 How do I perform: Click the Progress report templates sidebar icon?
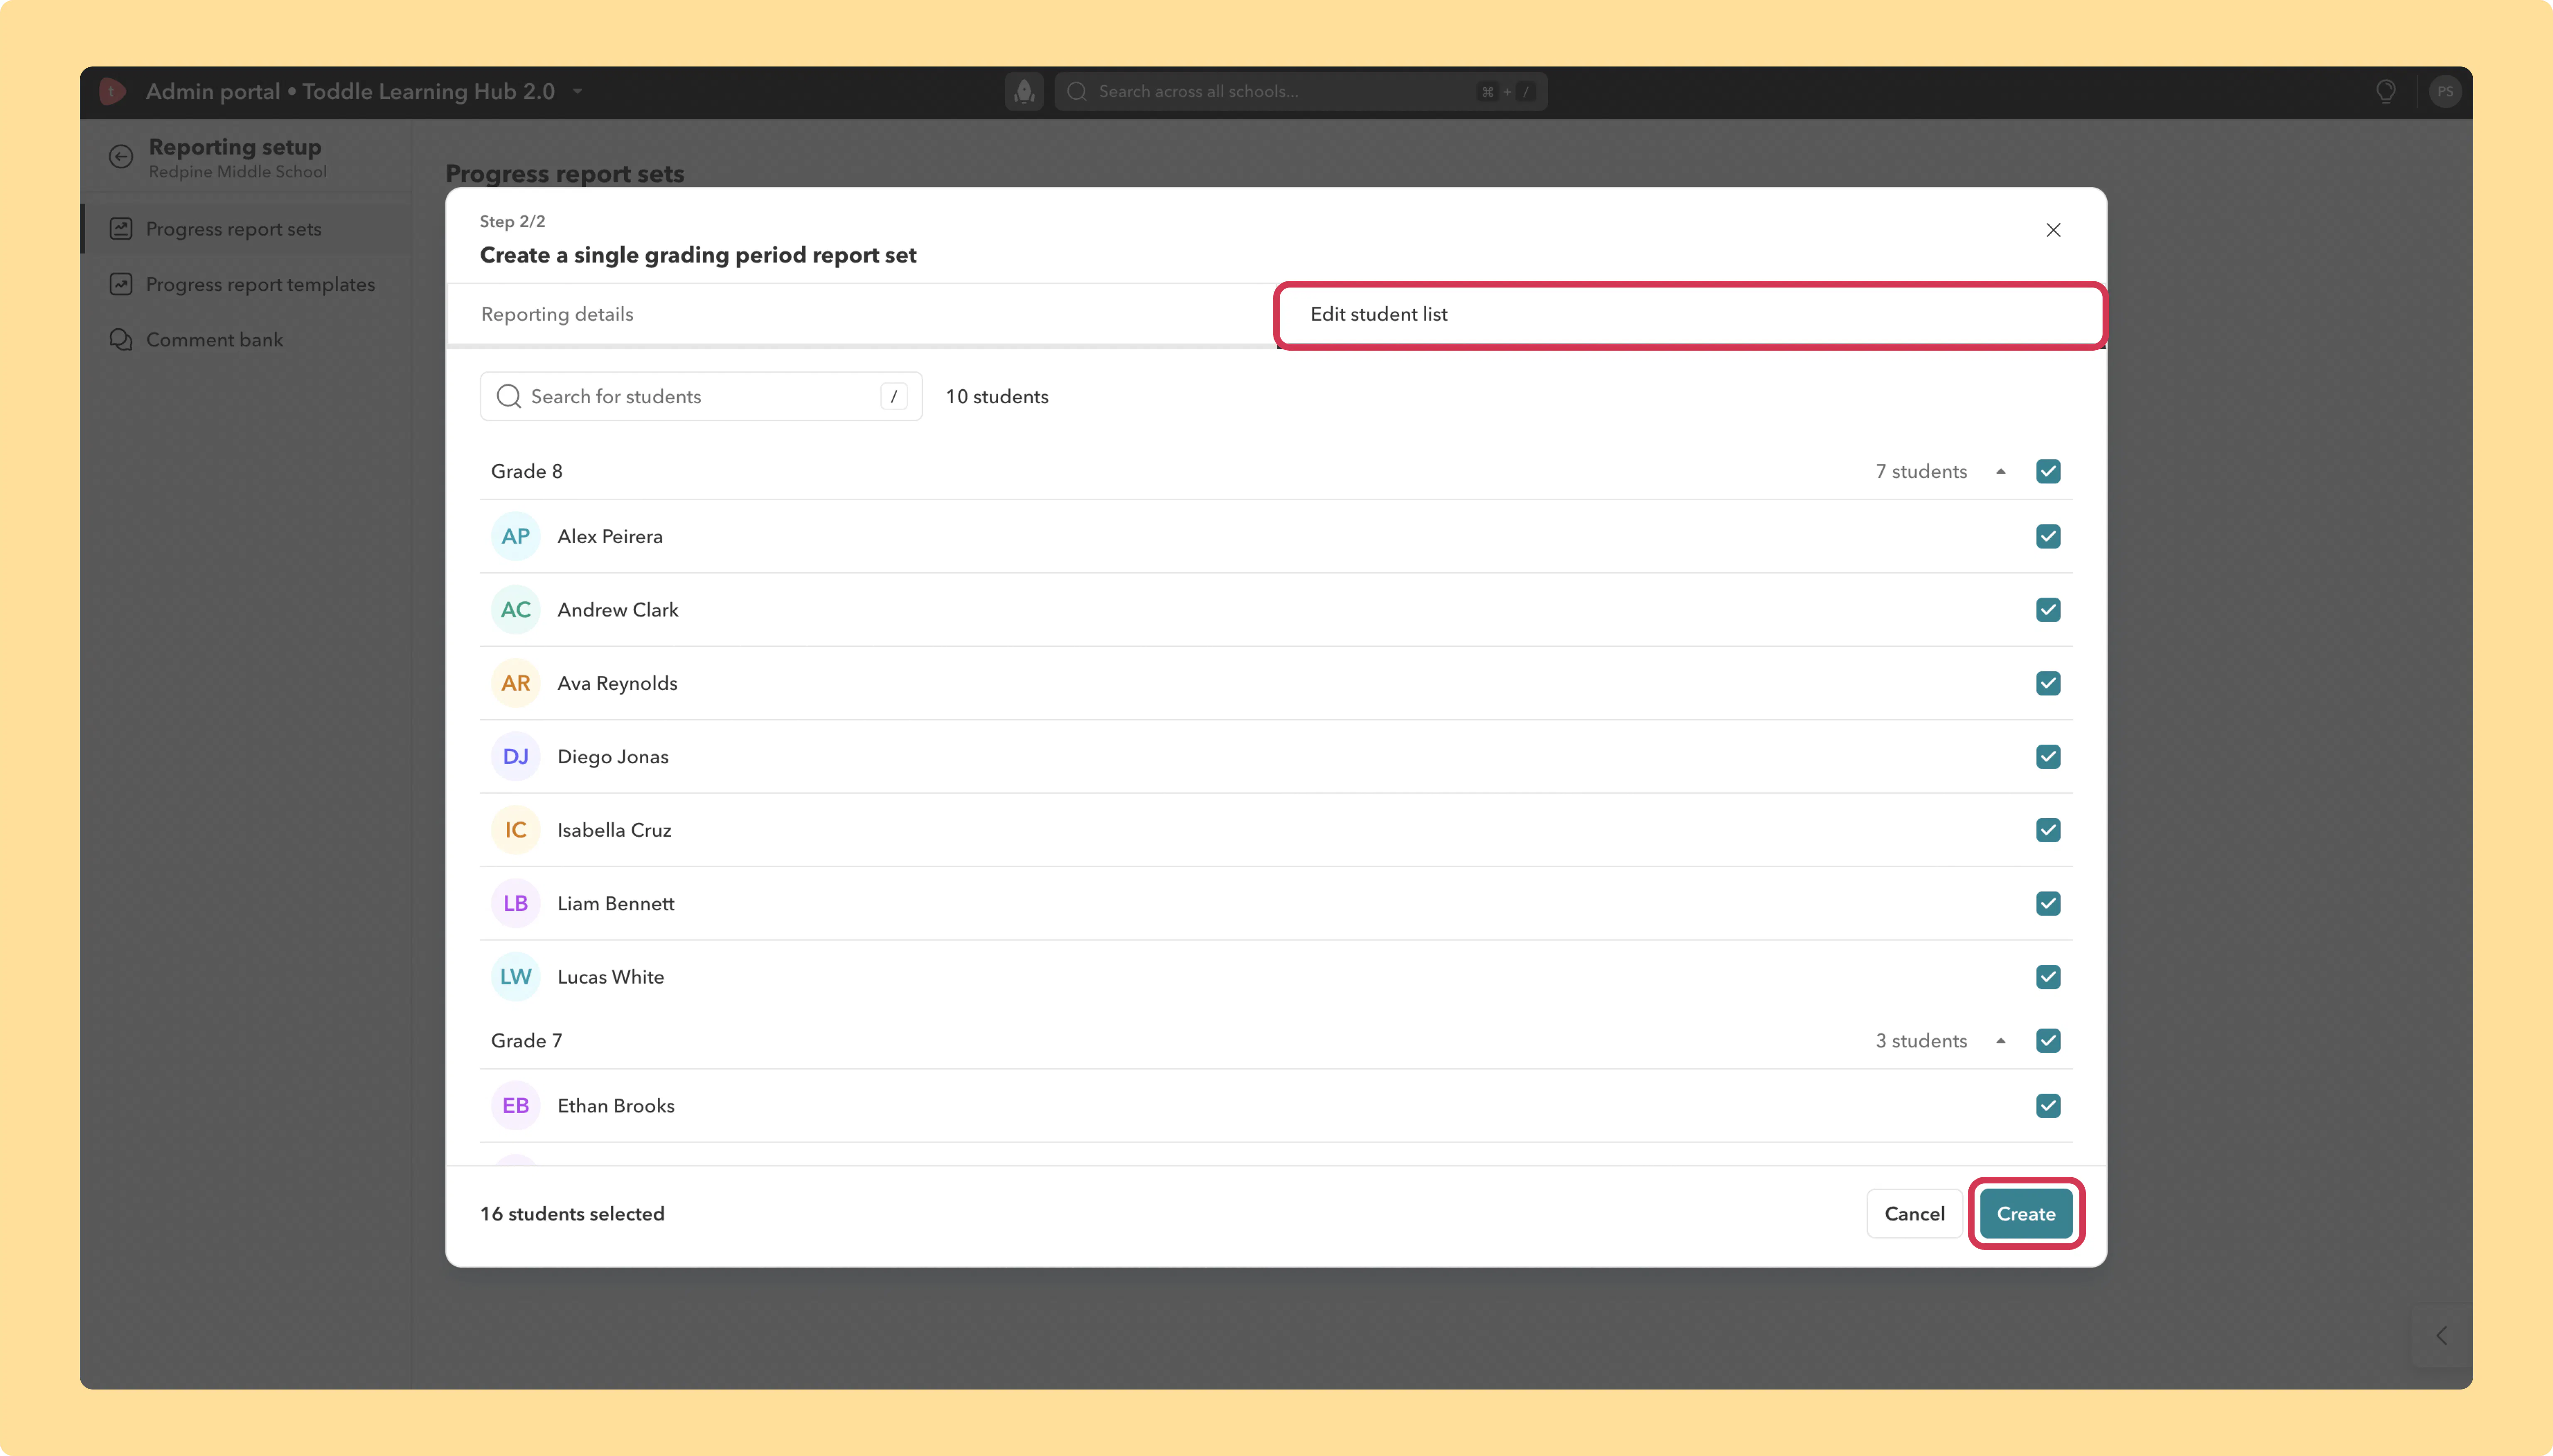(x=121, y=284)
